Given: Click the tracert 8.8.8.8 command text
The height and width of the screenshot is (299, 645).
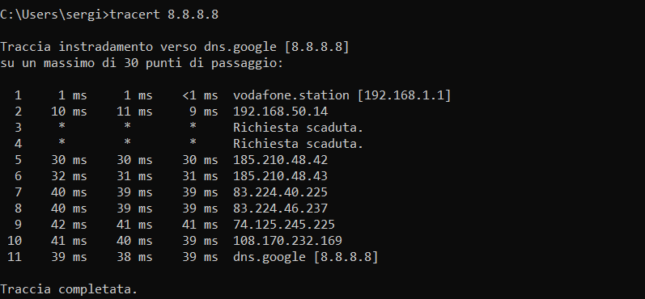Looking at the screenshot, I should tap(164, 15).
